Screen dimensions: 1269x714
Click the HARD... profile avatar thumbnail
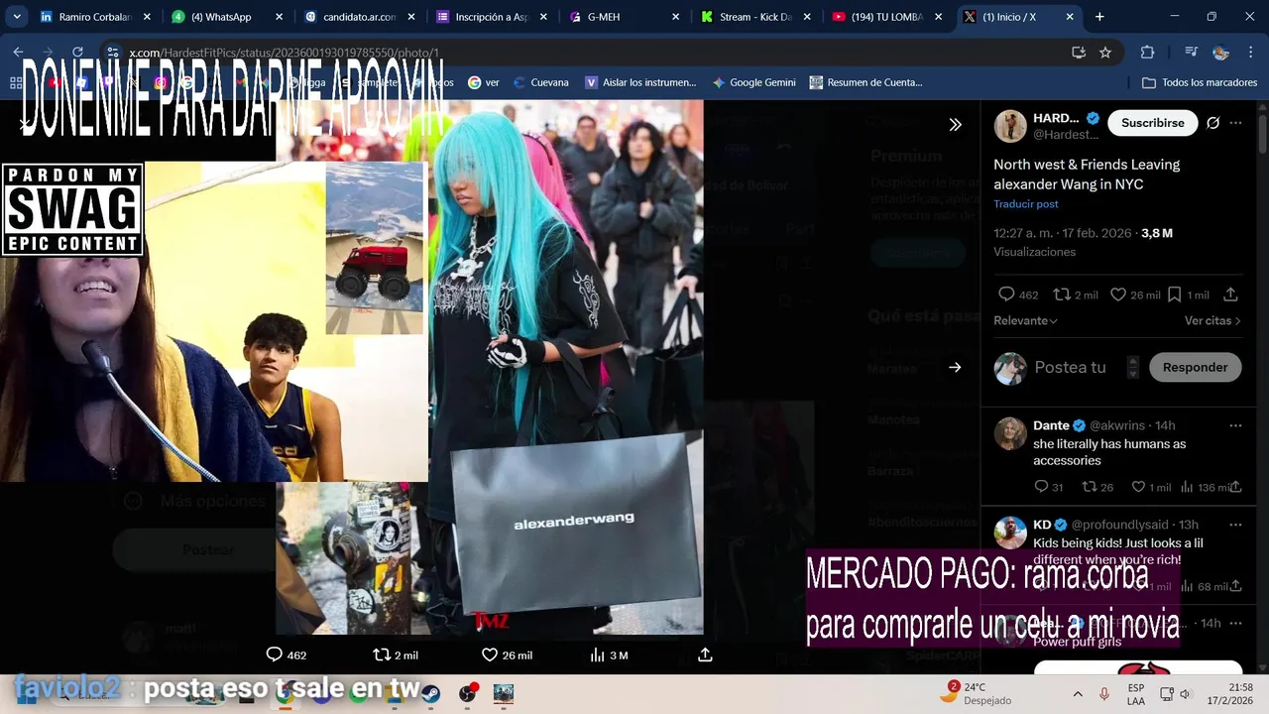point(1010,125)
